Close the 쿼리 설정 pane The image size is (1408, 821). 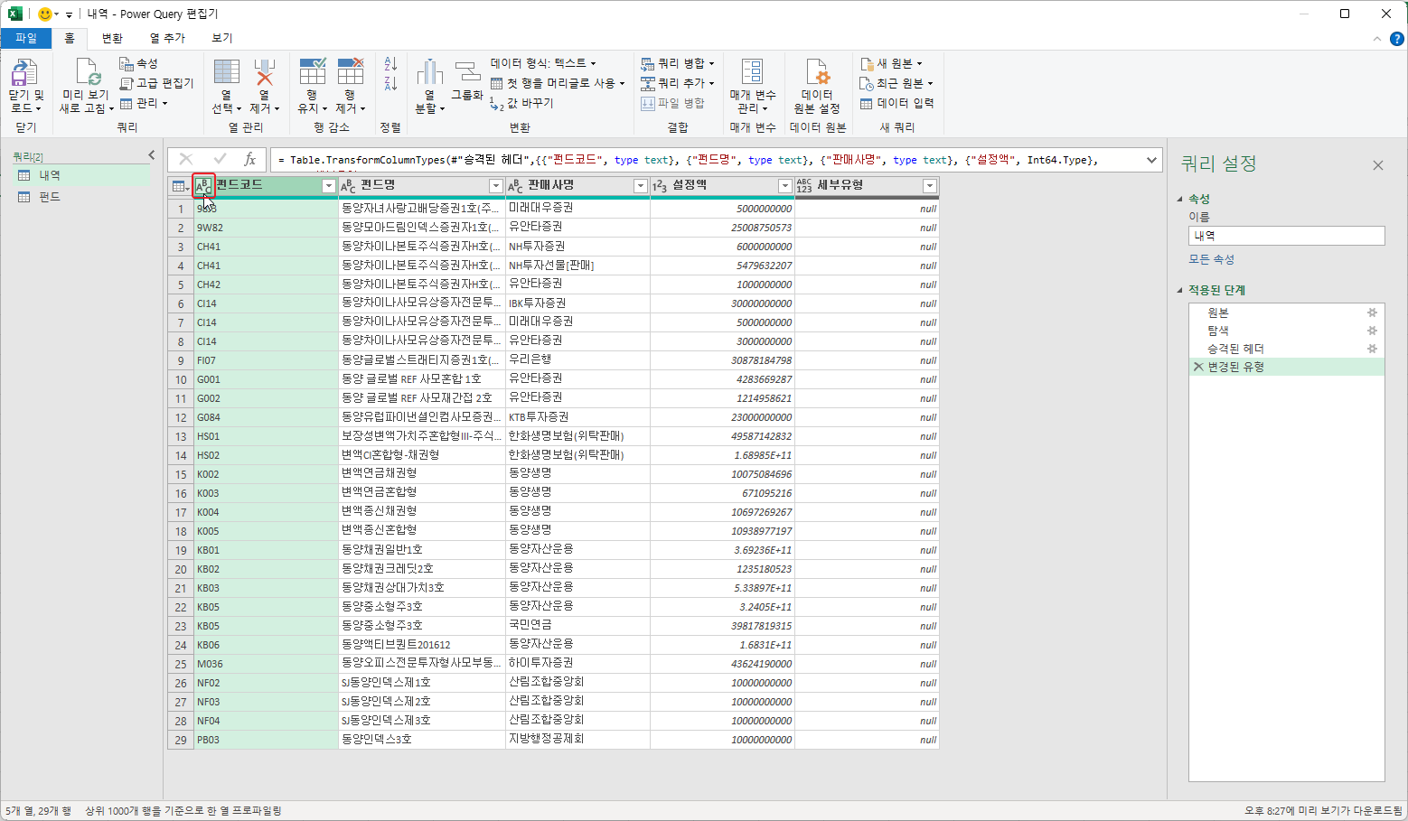click(x=1378, y=165)
